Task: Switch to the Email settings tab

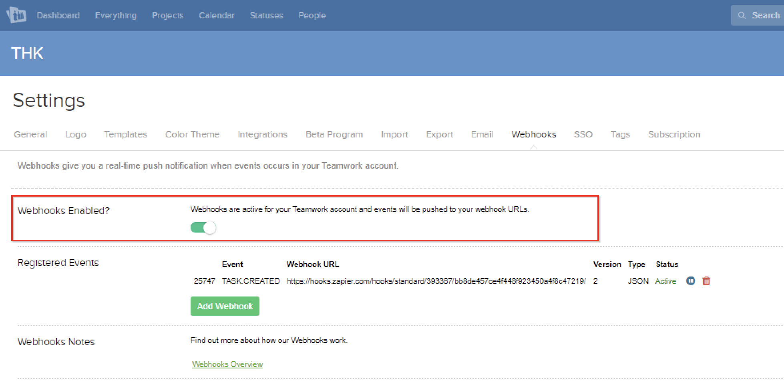Action: pyautogui.click(x=482, y=134)
